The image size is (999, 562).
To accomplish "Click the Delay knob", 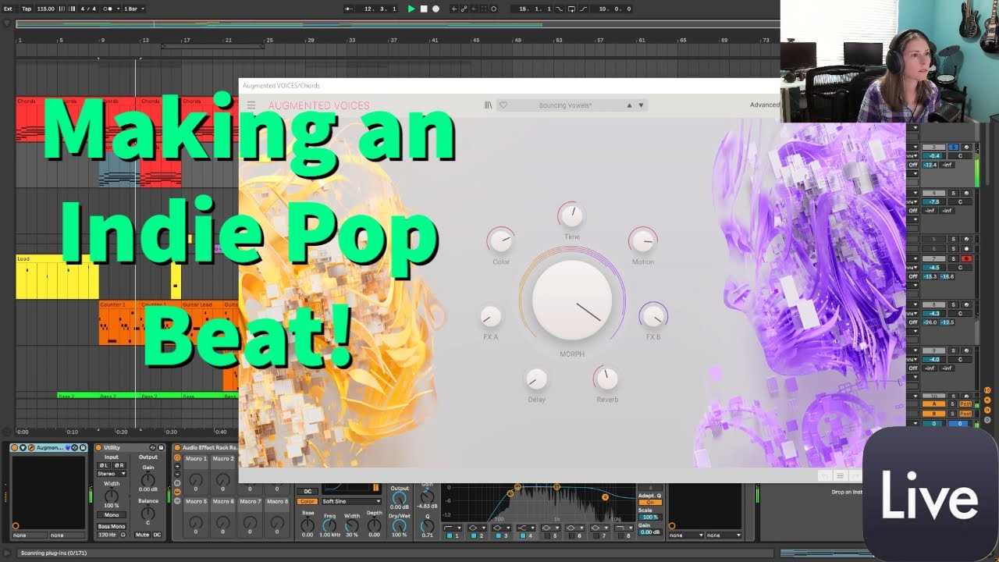I will (536, 379).
